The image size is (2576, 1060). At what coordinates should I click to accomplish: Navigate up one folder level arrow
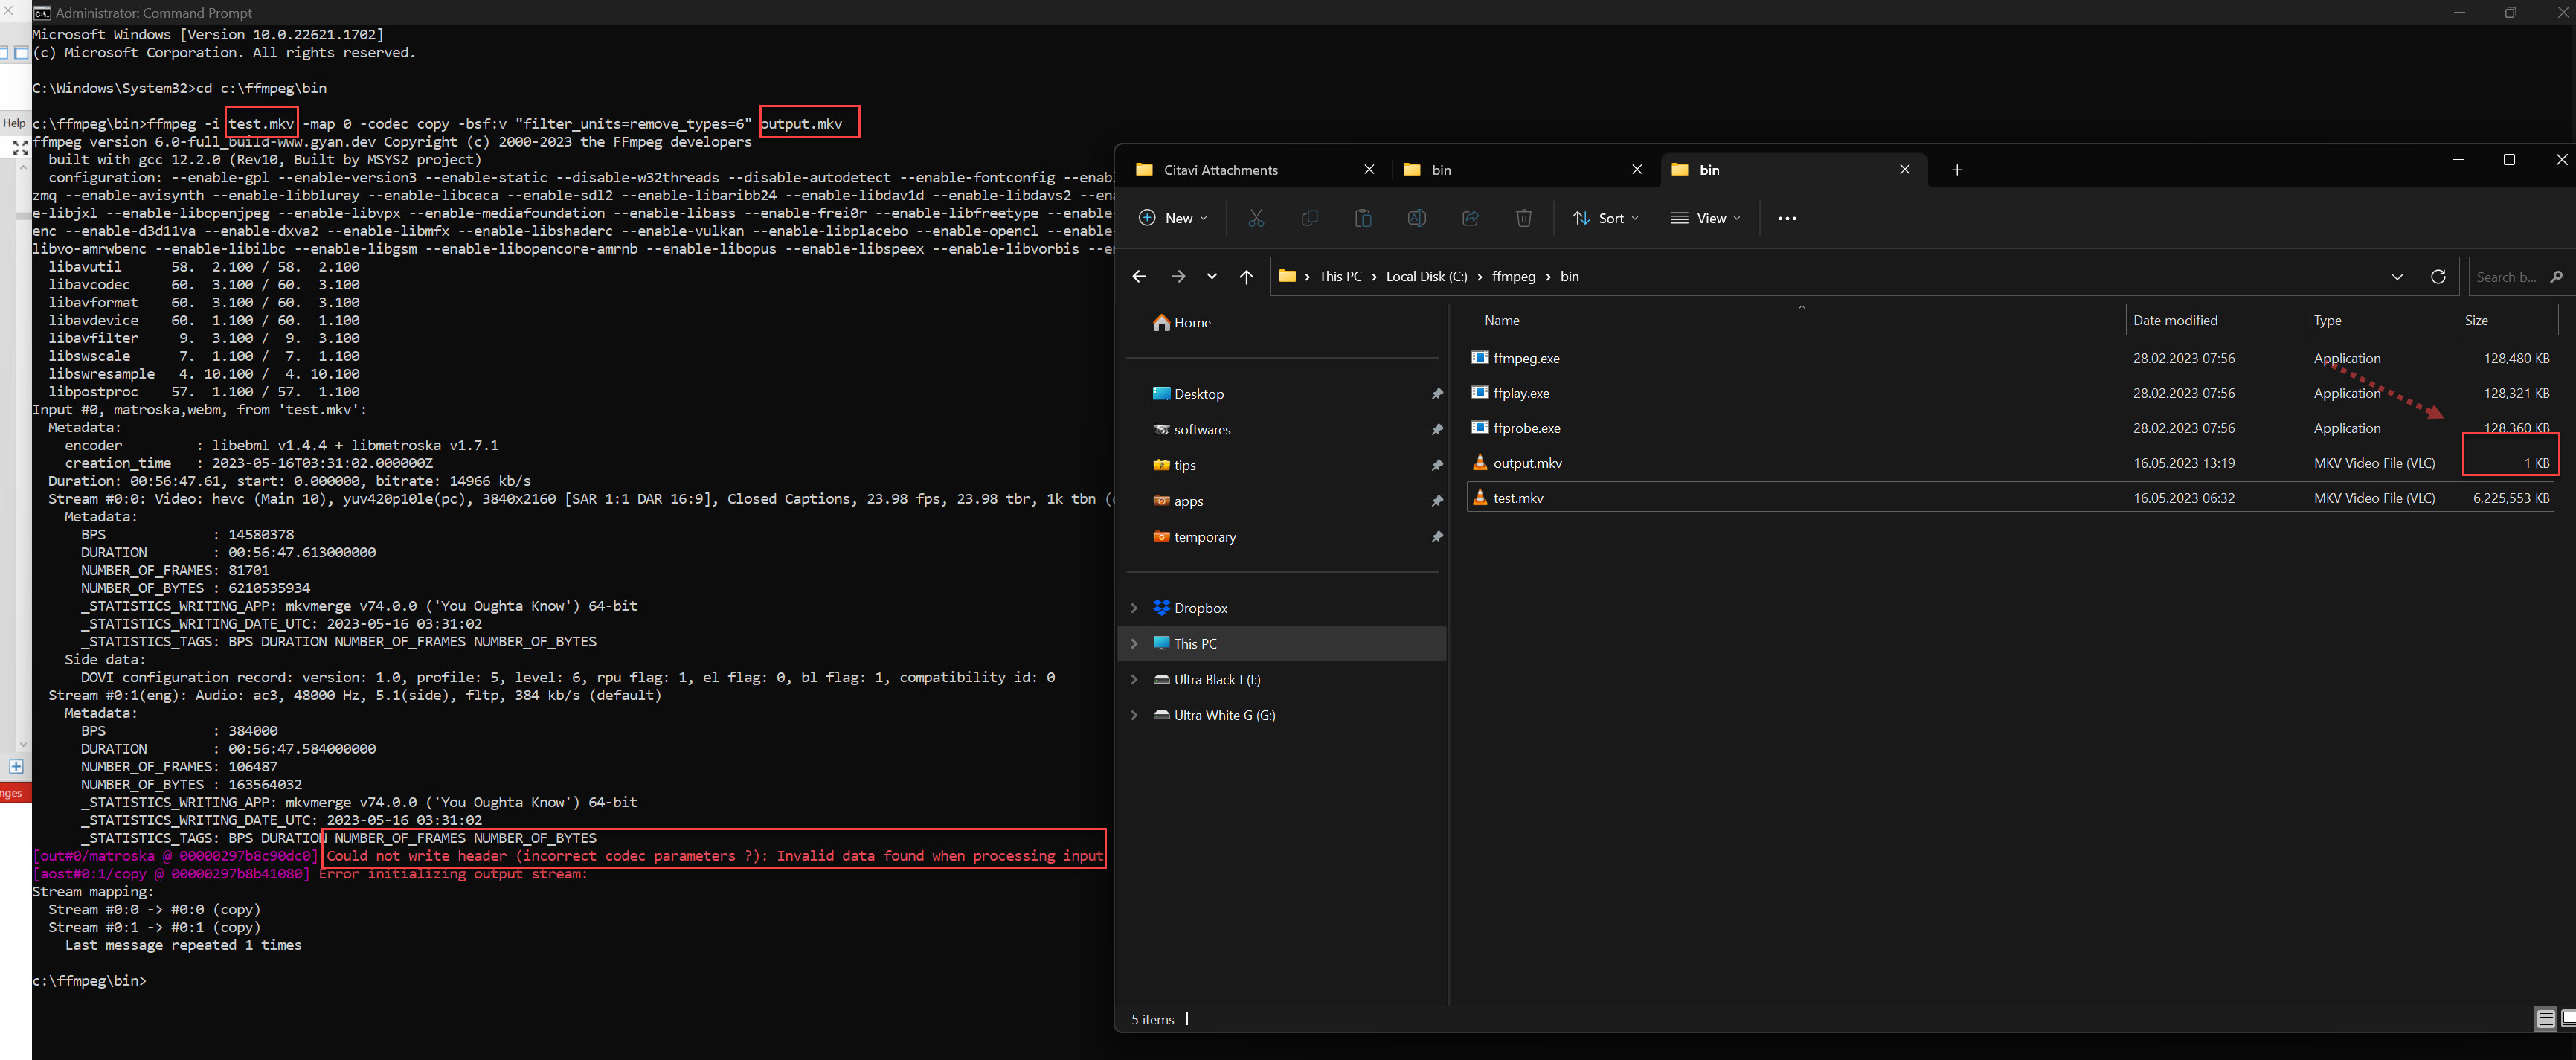pyautogui.click(x=1246, y=277)
